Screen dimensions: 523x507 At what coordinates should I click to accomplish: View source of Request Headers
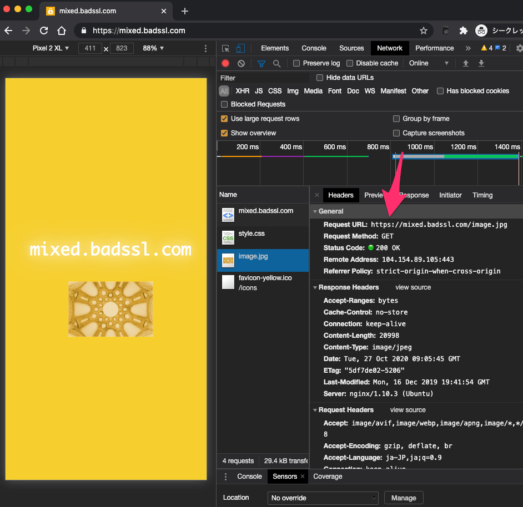tap(408, 410)
